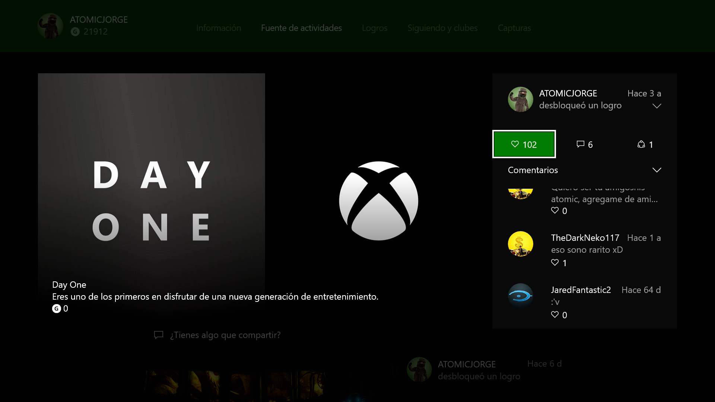The width and height of the screenshot is (715, 402).
Task: Open the Información tab
Action: click(219, 28)
